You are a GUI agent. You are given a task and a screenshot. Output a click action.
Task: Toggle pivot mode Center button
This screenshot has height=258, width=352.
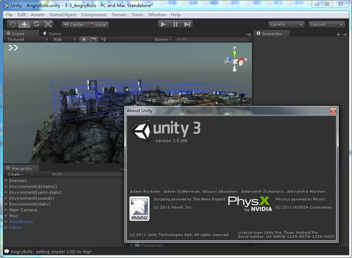click(74, 25)
